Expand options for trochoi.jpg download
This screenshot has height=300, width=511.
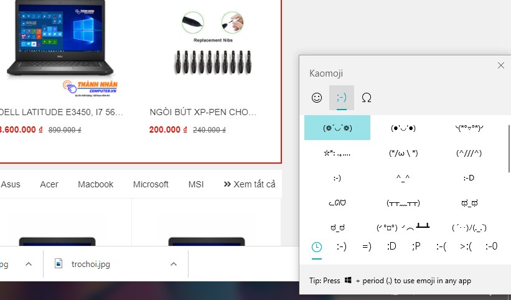(174, 264)
